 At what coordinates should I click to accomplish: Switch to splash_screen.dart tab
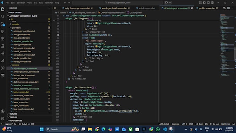pos(146,8)
